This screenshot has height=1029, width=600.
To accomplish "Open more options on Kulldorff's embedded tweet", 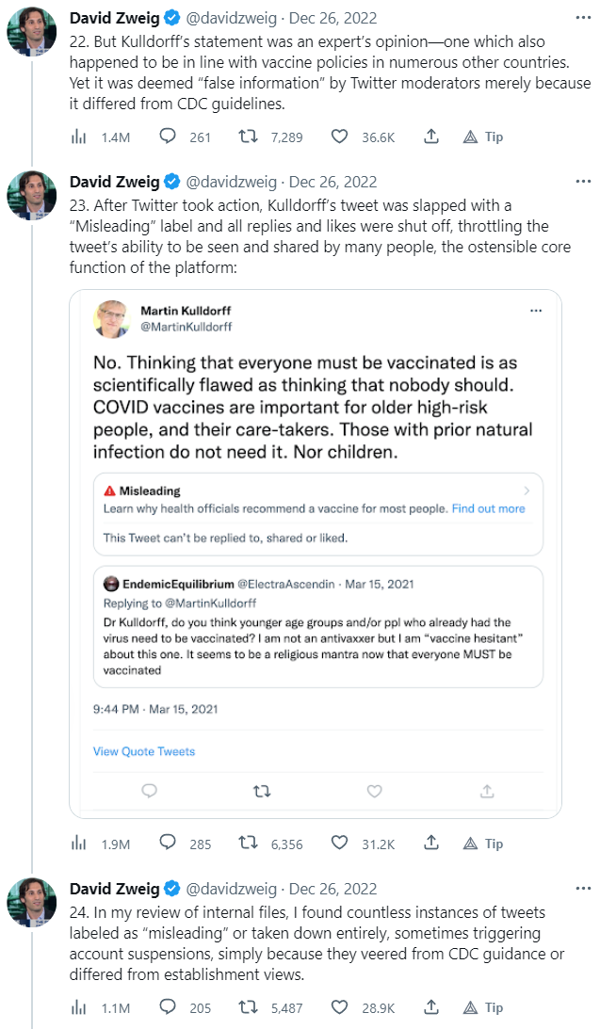I will point(536,310).
